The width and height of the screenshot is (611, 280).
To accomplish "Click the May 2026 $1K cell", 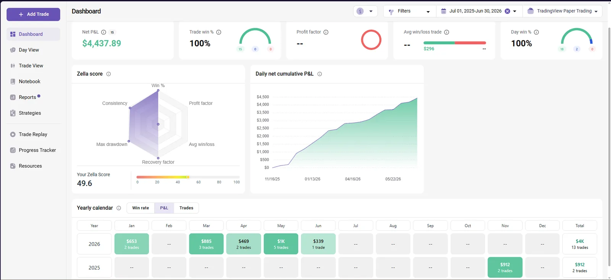I will (281, 244).
